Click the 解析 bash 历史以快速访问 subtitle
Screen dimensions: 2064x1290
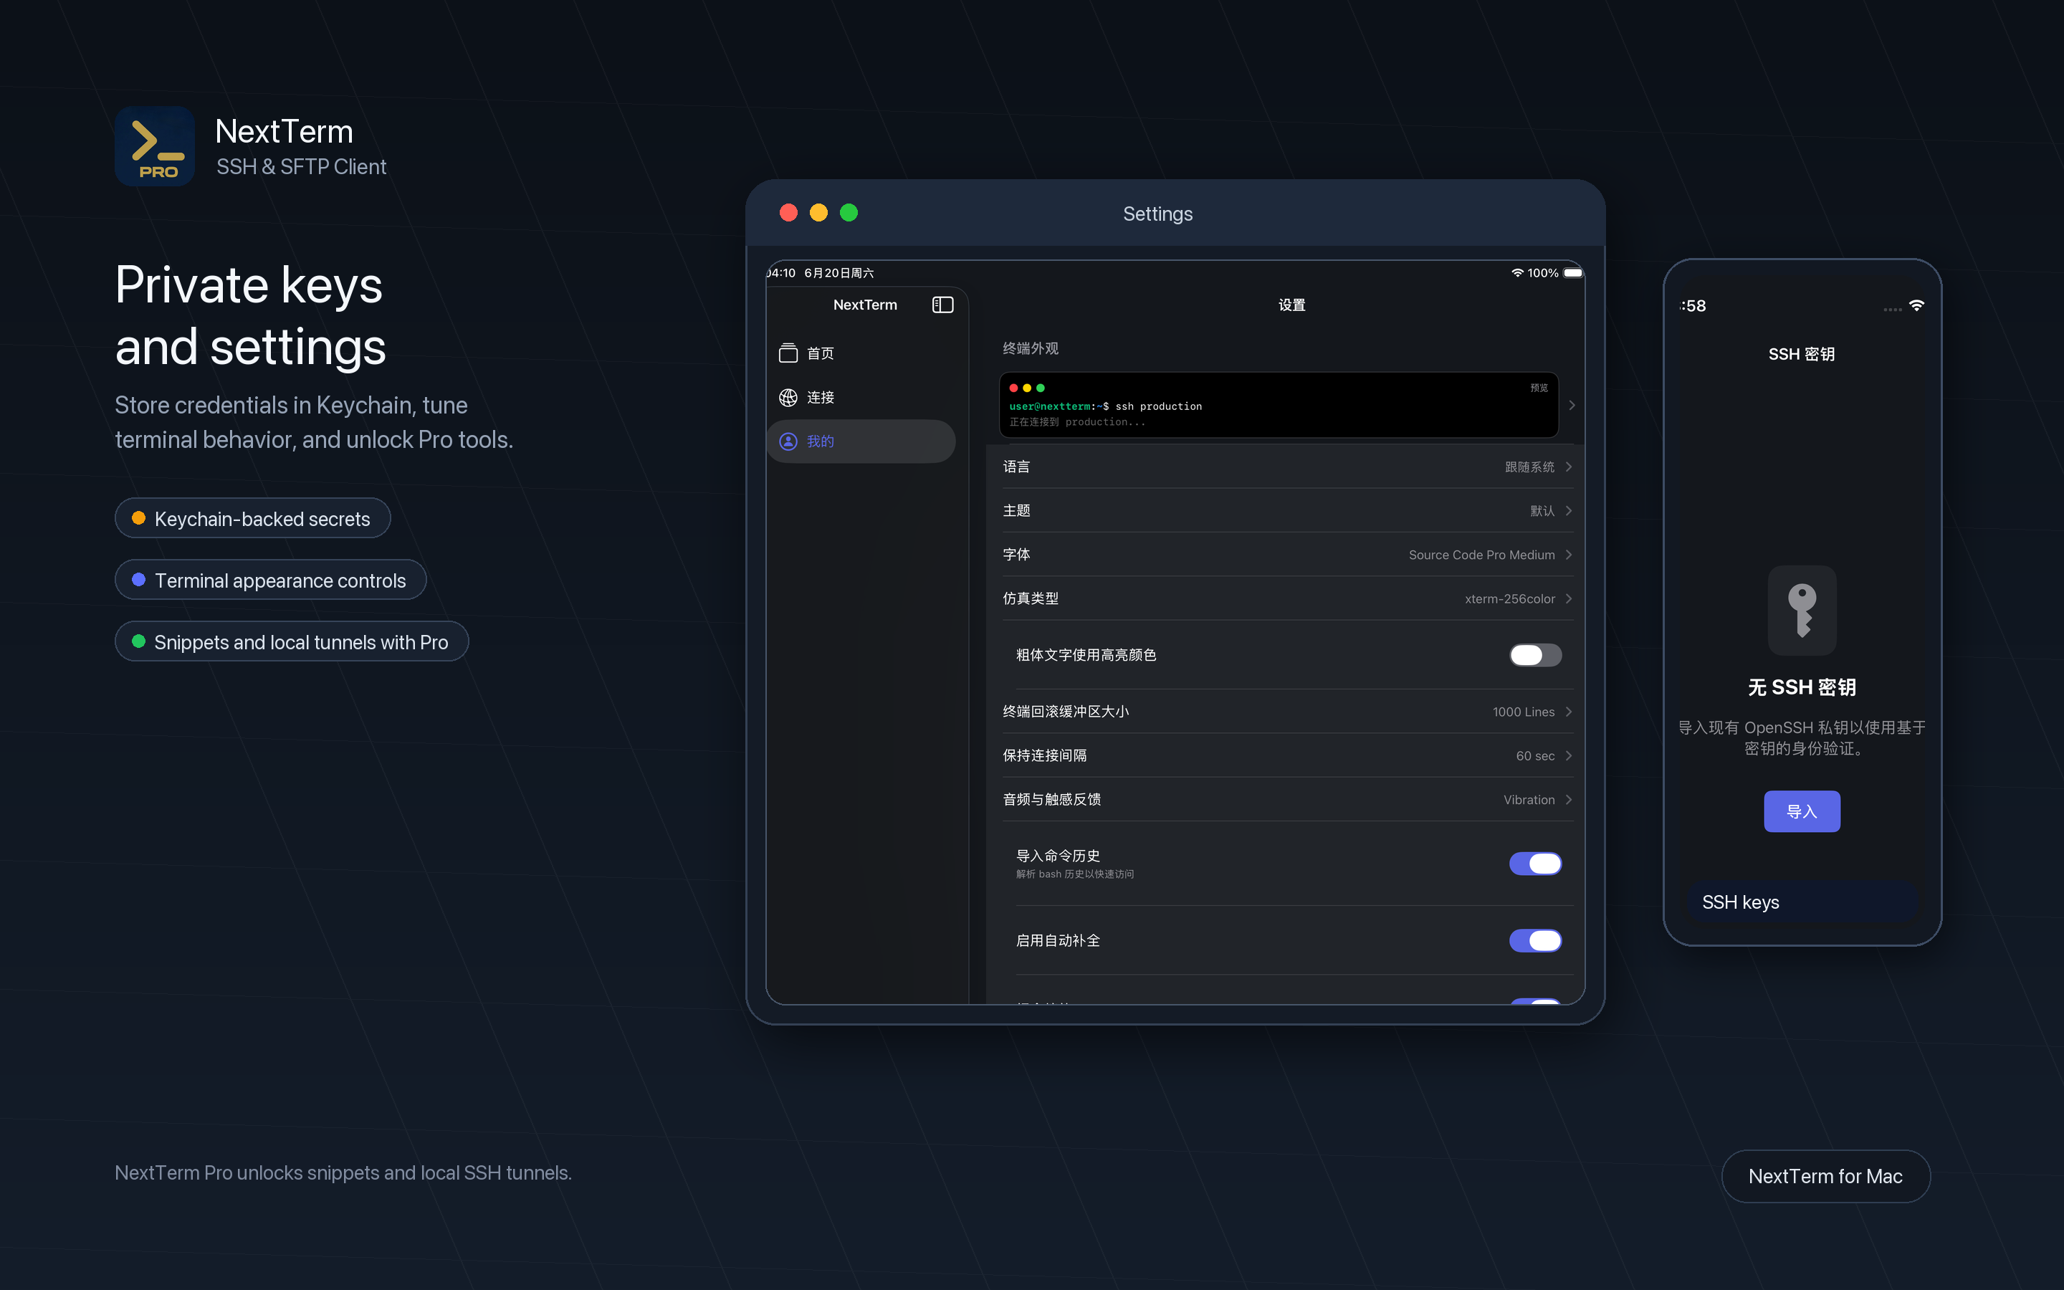click(1075, 874)
